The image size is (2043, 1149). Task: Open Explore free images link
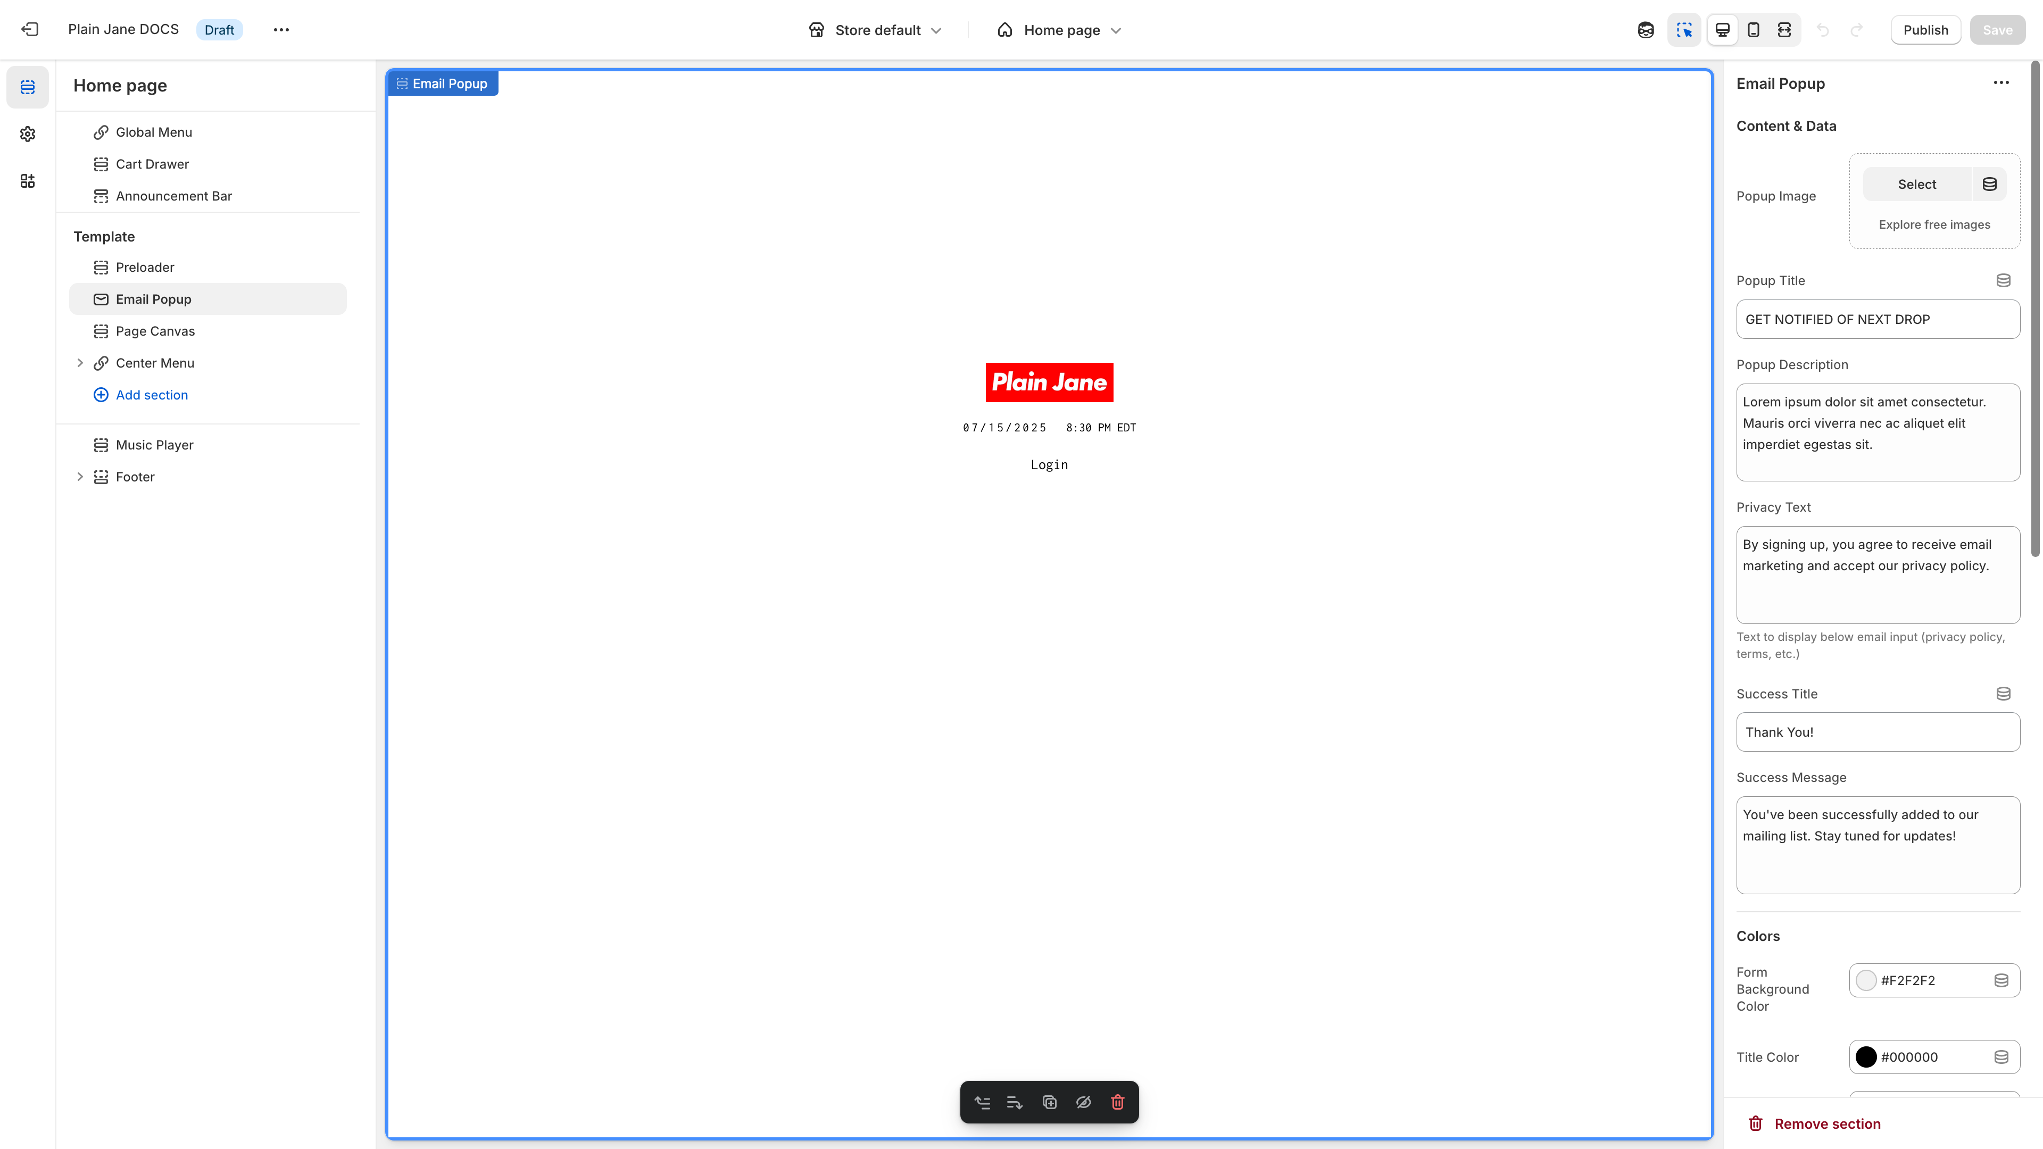click(1933, 224)
